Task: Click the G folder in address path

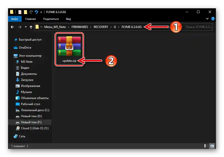Action: click(x=115, y=27)
